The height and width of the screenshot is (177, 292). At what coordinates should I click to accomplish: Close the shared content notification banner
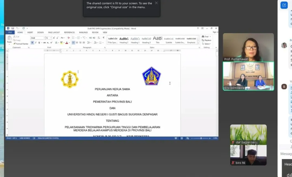click(156, 3)
